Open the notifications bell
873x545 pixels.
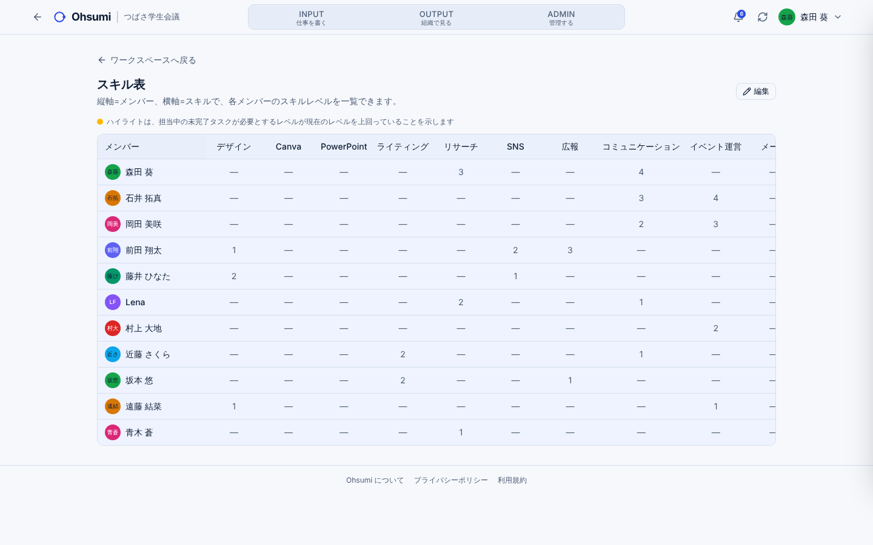[x=738, y=17]
